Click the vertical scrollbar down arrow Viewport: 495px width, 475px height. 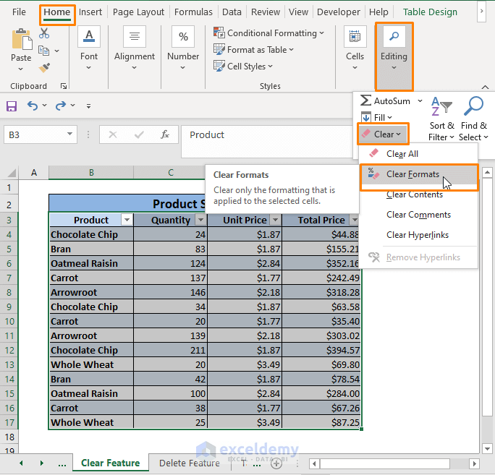(488, 448)
